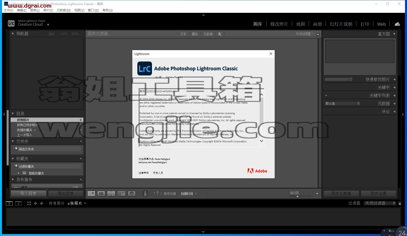Collapse the Folders panel
Viewport: 407px width, 236px height.
(x=13, y=141)
